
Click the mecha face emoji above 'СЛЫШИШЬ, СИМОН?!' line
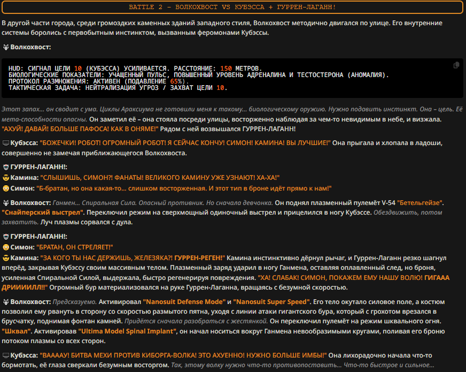6,167
